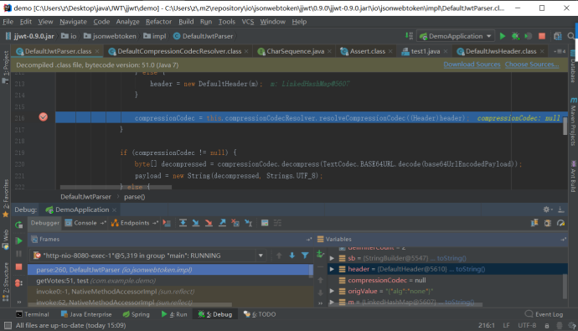The image size is (578, 331).
Task: Expand the origValue variable node
Action: [x=332, y=291]
